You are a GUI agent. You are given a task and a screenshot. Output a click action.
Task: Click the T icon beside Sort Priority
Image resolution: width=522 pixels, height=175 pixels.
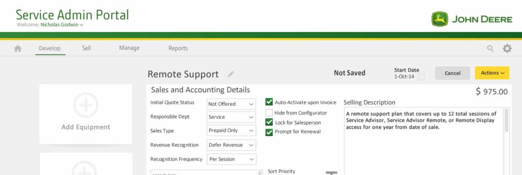click(332, 173)
